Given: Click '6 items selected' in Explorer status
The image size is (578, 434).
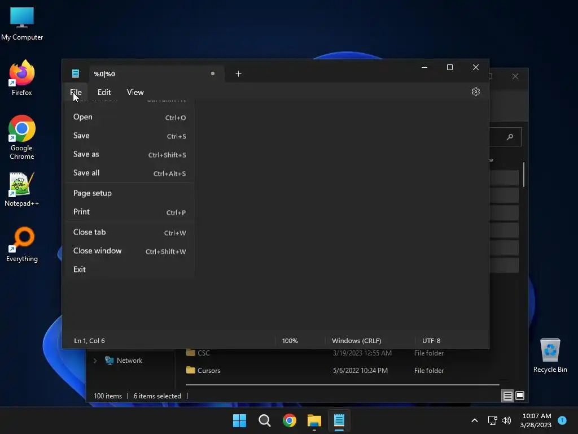Looking at the screenshot, I should coord(157,396).
